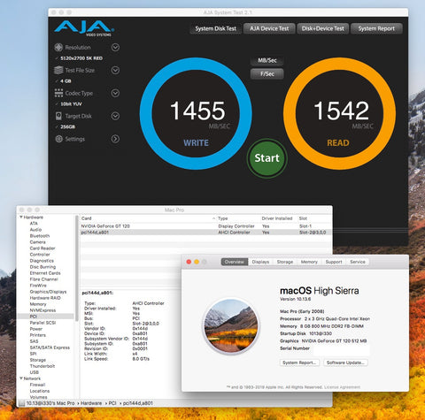425x420 pixels.
Task: Switch to the Storage tab
Action: (285, 262)
